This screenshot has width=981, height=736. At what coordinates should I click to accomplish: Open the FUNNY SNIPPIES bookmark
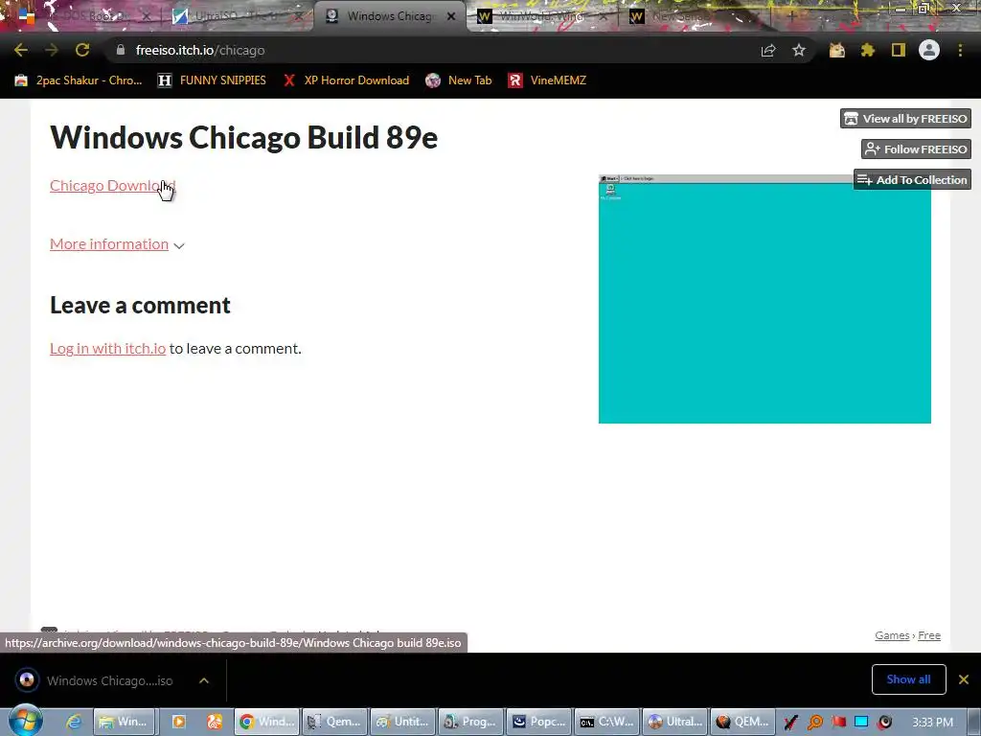coord(212,80)
